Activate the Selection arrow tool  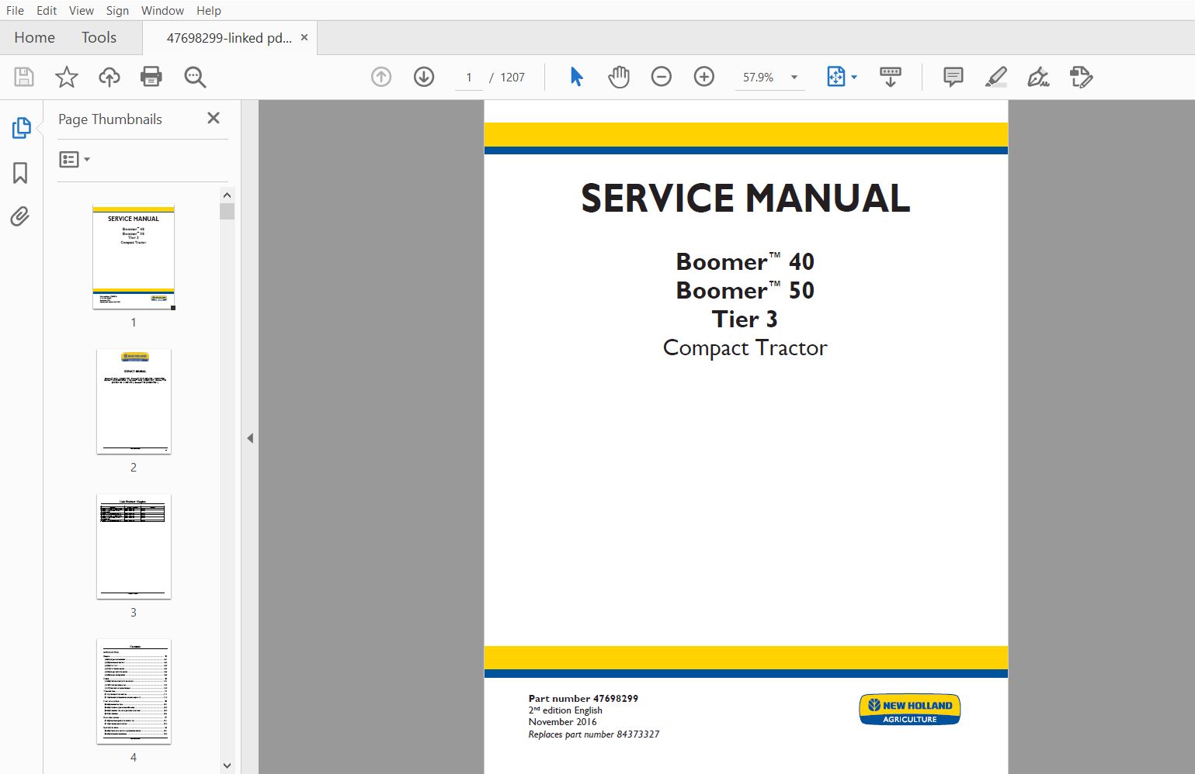tap(576, 77)
